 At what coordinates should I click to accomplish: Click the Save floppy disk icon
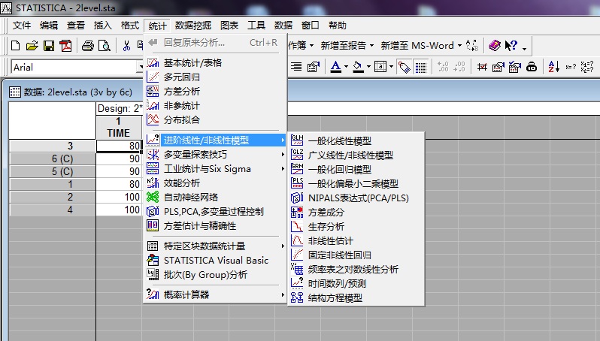49,46
